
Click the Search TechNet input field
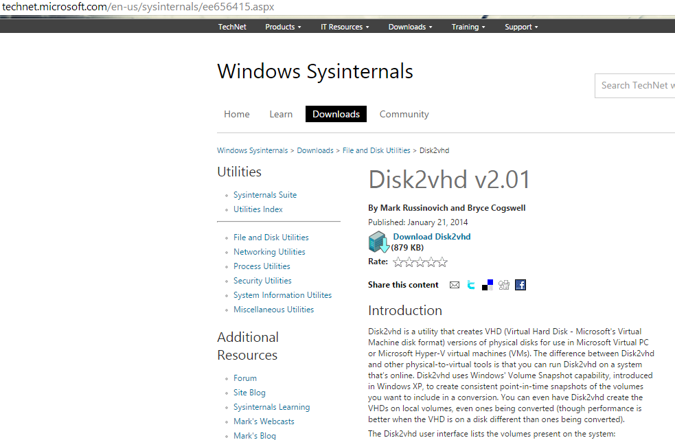coord(634,86)
